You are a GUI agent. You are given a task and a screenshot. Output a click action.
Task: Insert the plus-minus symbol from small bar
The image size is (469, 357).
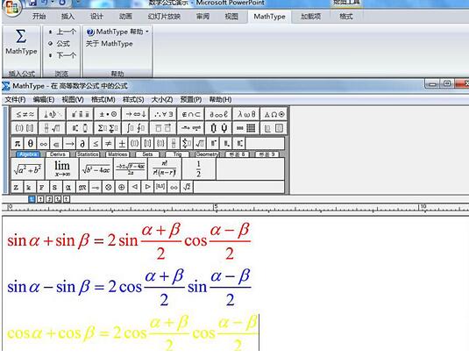122,144
